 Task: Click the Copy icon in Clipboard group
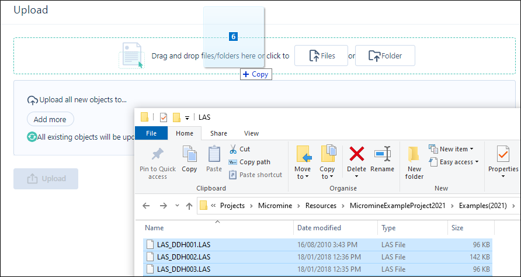[x=189, y=155]
